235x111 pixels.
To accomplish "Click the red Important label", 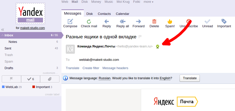I will [x=42, y=87].
